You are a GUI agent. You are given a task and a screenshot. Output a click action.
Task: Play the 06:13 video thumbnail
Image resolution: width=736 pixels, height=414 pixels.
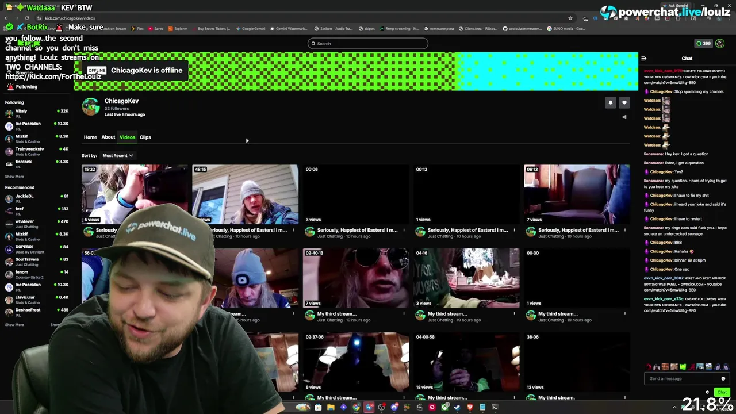click(x=577, y=194)
